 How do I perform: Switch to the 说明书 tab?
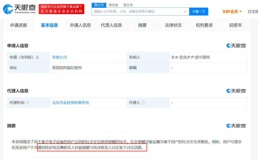coord(235,25)
